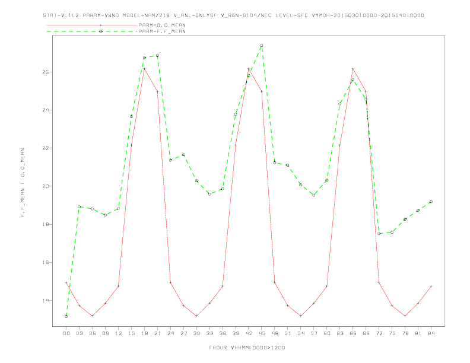Click red plus marker at forecast hour 66 peak

tap(353, 69)
